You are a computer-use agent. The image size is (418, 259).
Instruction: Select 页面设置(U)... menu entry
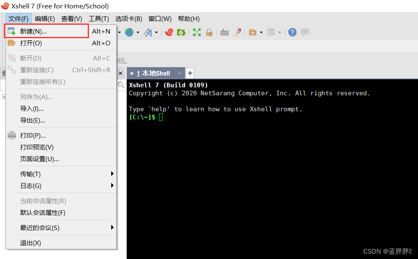coord(61,159)
